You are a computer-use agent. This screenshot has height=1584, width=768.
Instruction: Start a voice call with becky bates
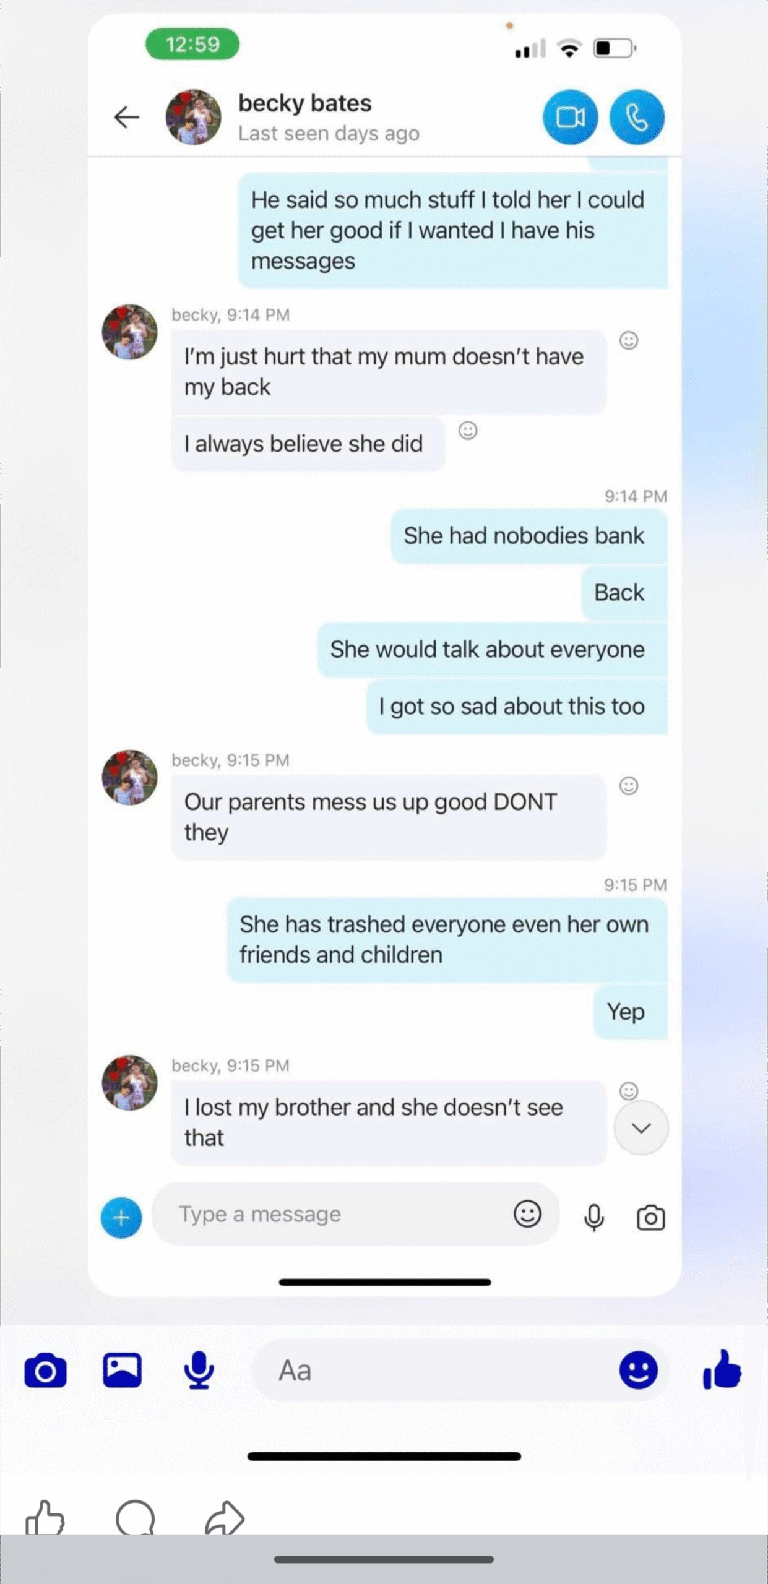[x=637, y=117]
